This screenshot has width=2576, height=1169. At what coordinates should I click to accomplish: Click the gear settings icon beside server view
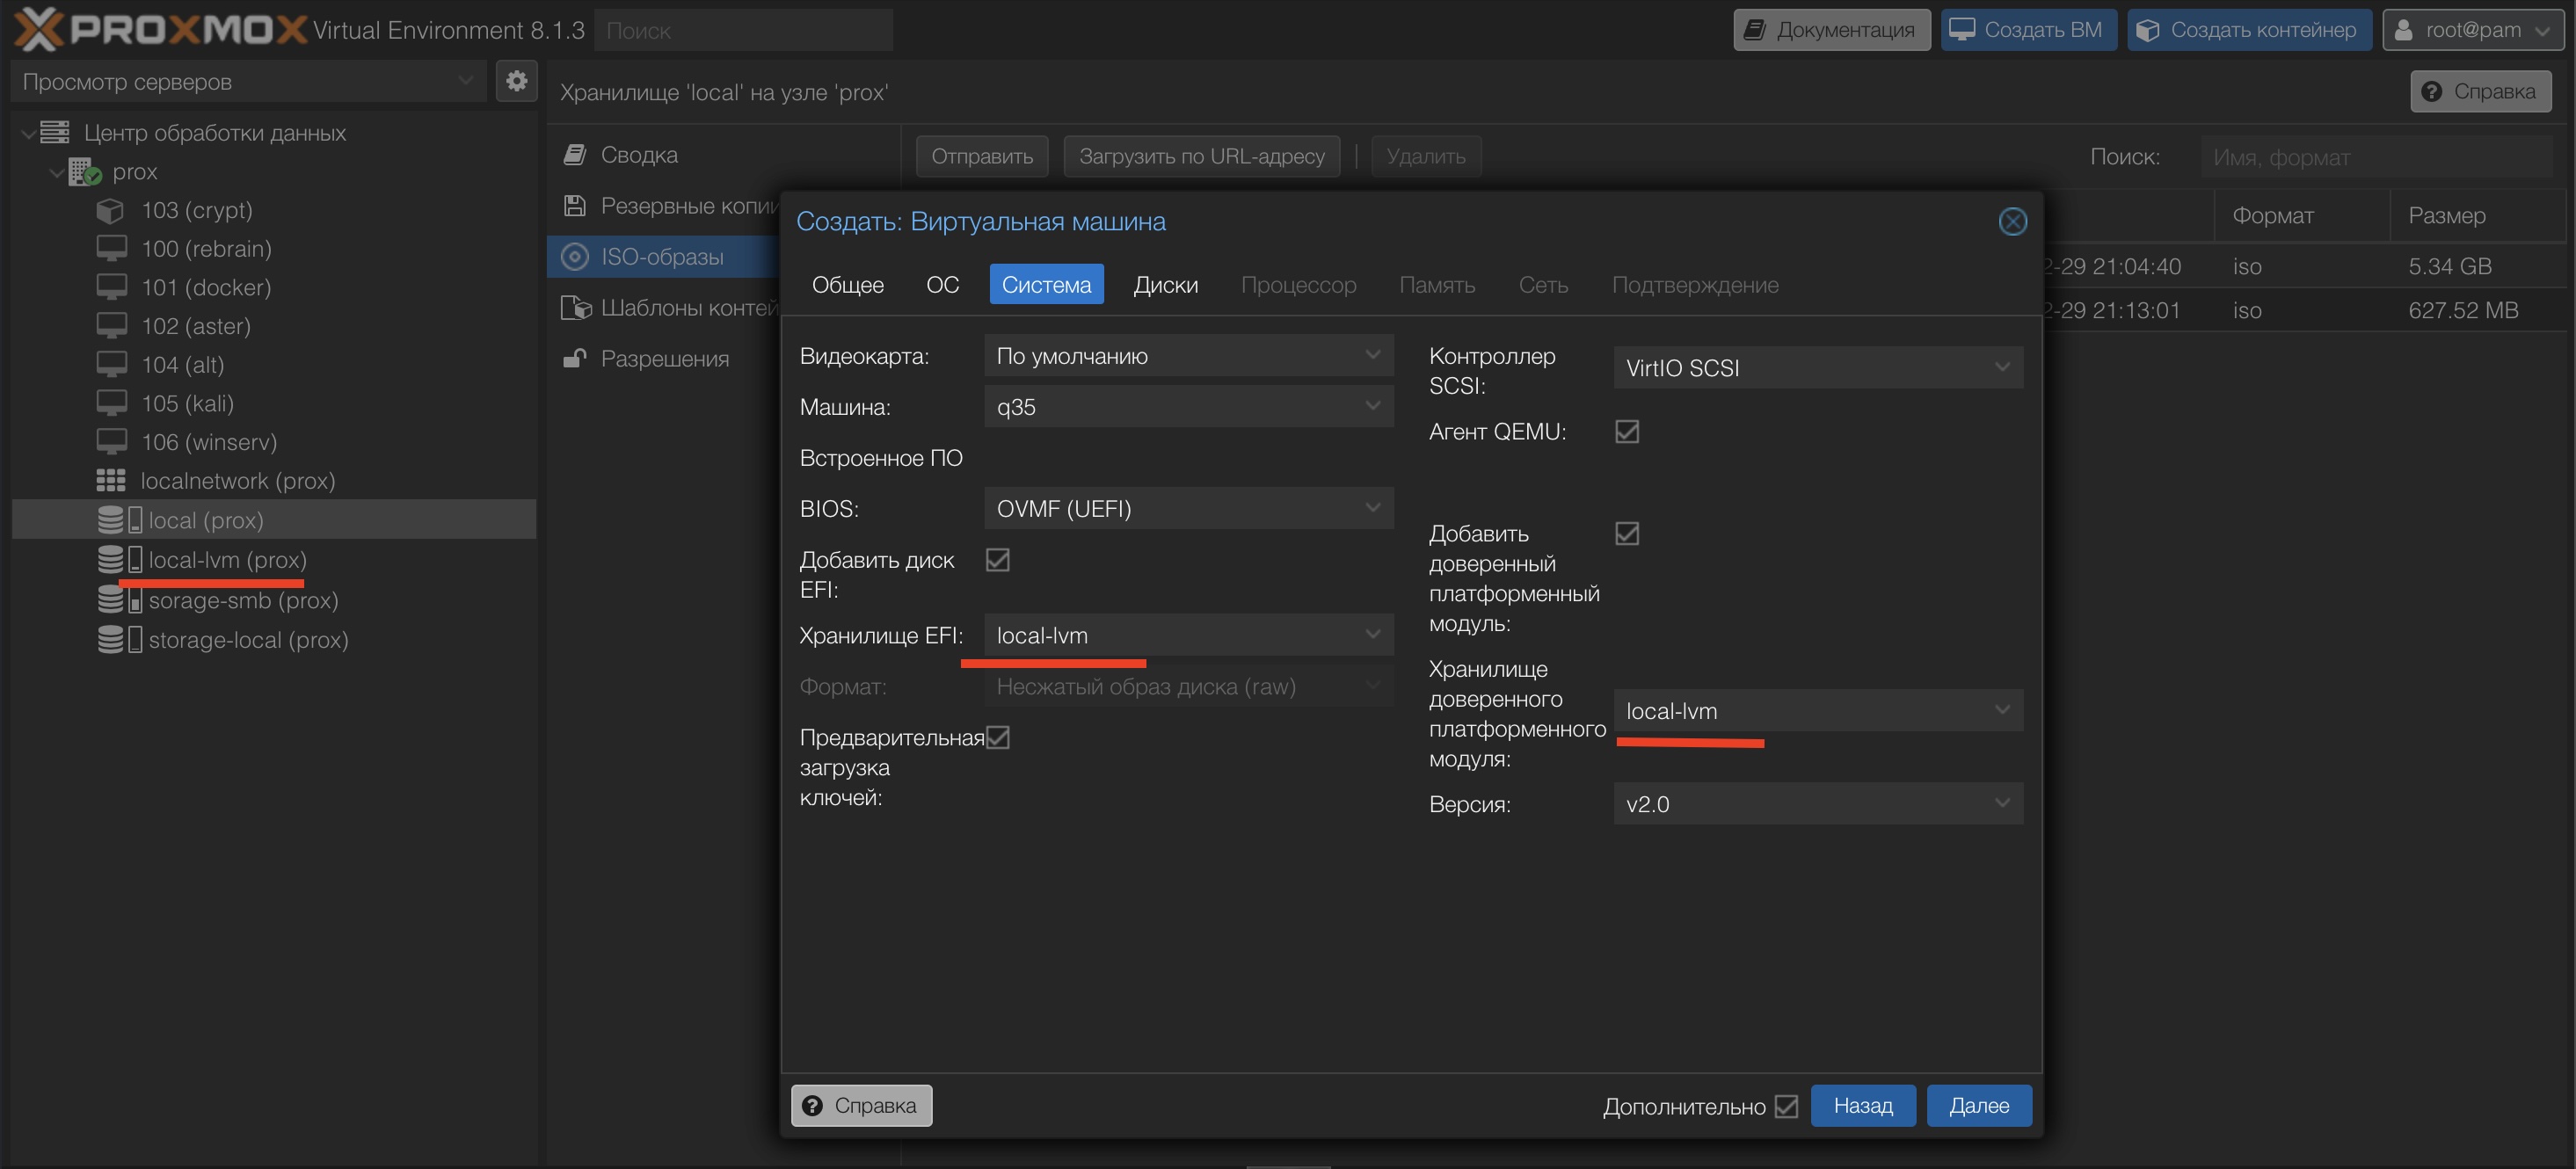point(516,81)
